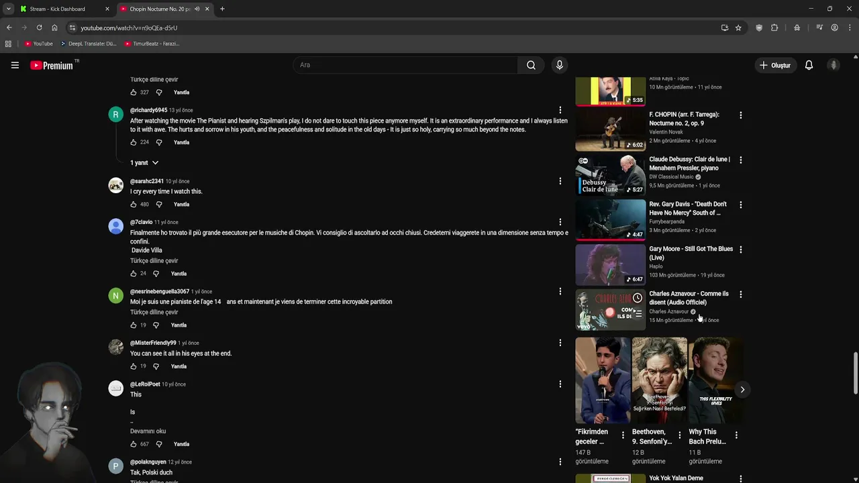Open the apps grid in bookmarks bar
The width and height of the screenshot is (859, 483).
[8, 44]
